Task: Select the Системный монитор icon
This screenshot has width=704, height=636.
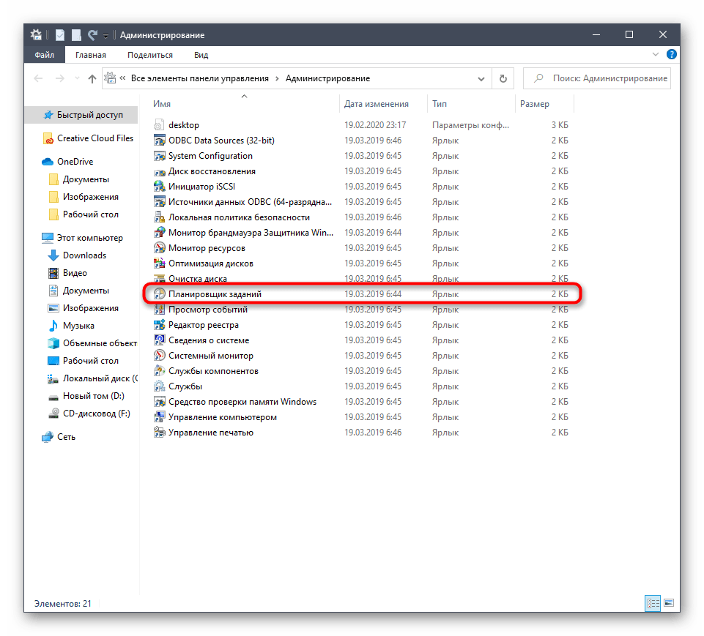Action: [160, 356]
